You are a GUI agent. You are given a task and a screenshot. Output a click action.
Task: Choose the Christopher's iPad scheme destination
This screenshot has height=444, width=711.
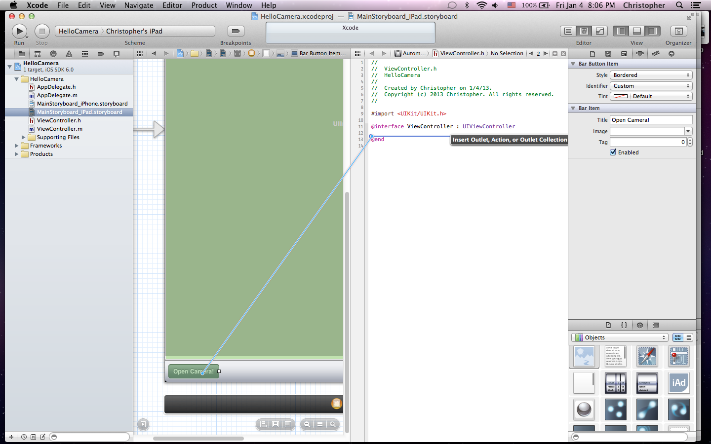pyautogui.click(x=134, y=31)
